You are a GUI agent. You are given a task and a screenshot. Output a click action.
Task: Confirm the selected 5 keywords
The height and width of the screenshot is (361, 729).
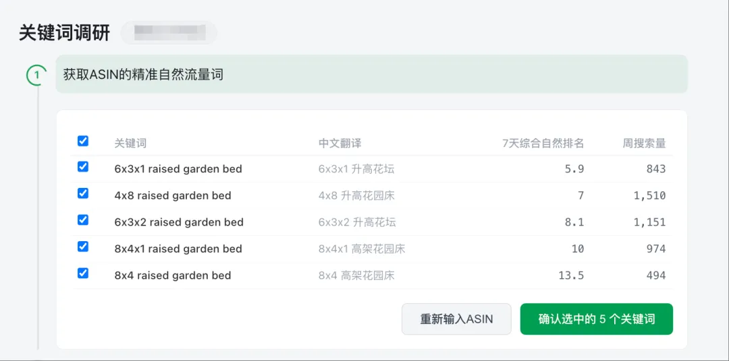pyautogui.click(x=596, y=319)
